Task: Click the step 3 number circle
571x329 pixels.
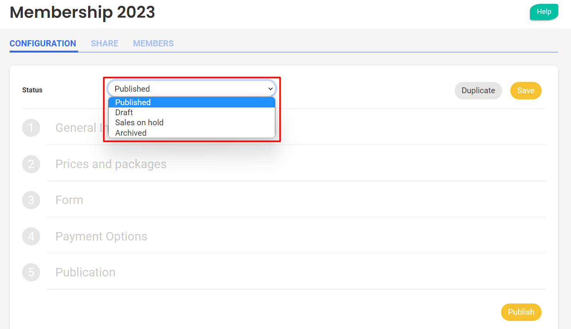Action: pos(31,200)
